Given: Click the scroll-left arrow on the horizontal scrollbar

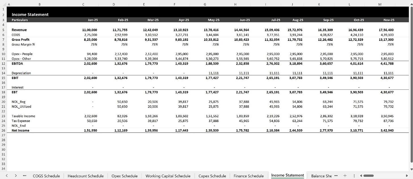Looking at the screenshot, I should click(x=361, y=176).
